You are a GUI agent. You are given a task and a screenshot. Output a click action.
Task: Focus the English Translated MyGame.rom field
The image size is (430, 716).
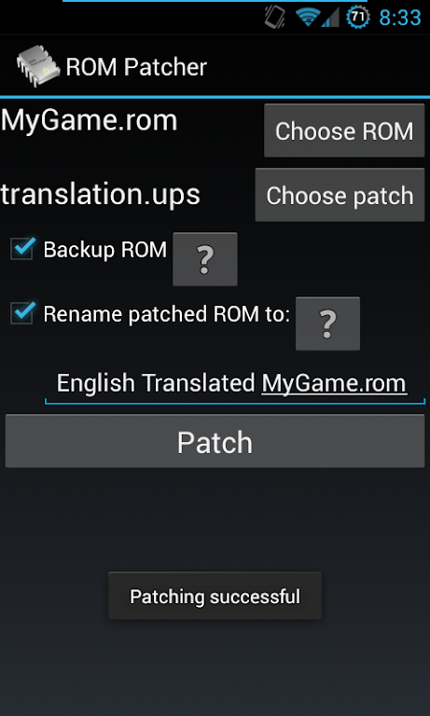coord(235,383)
